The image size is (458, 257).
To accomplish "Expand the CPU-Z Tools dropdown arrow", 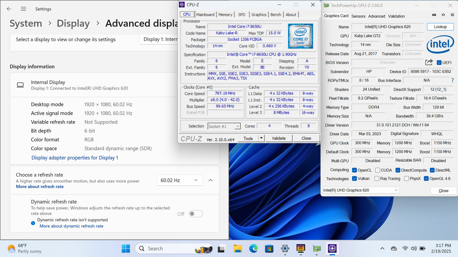I will pyautogui.click(x=261, y=138).
